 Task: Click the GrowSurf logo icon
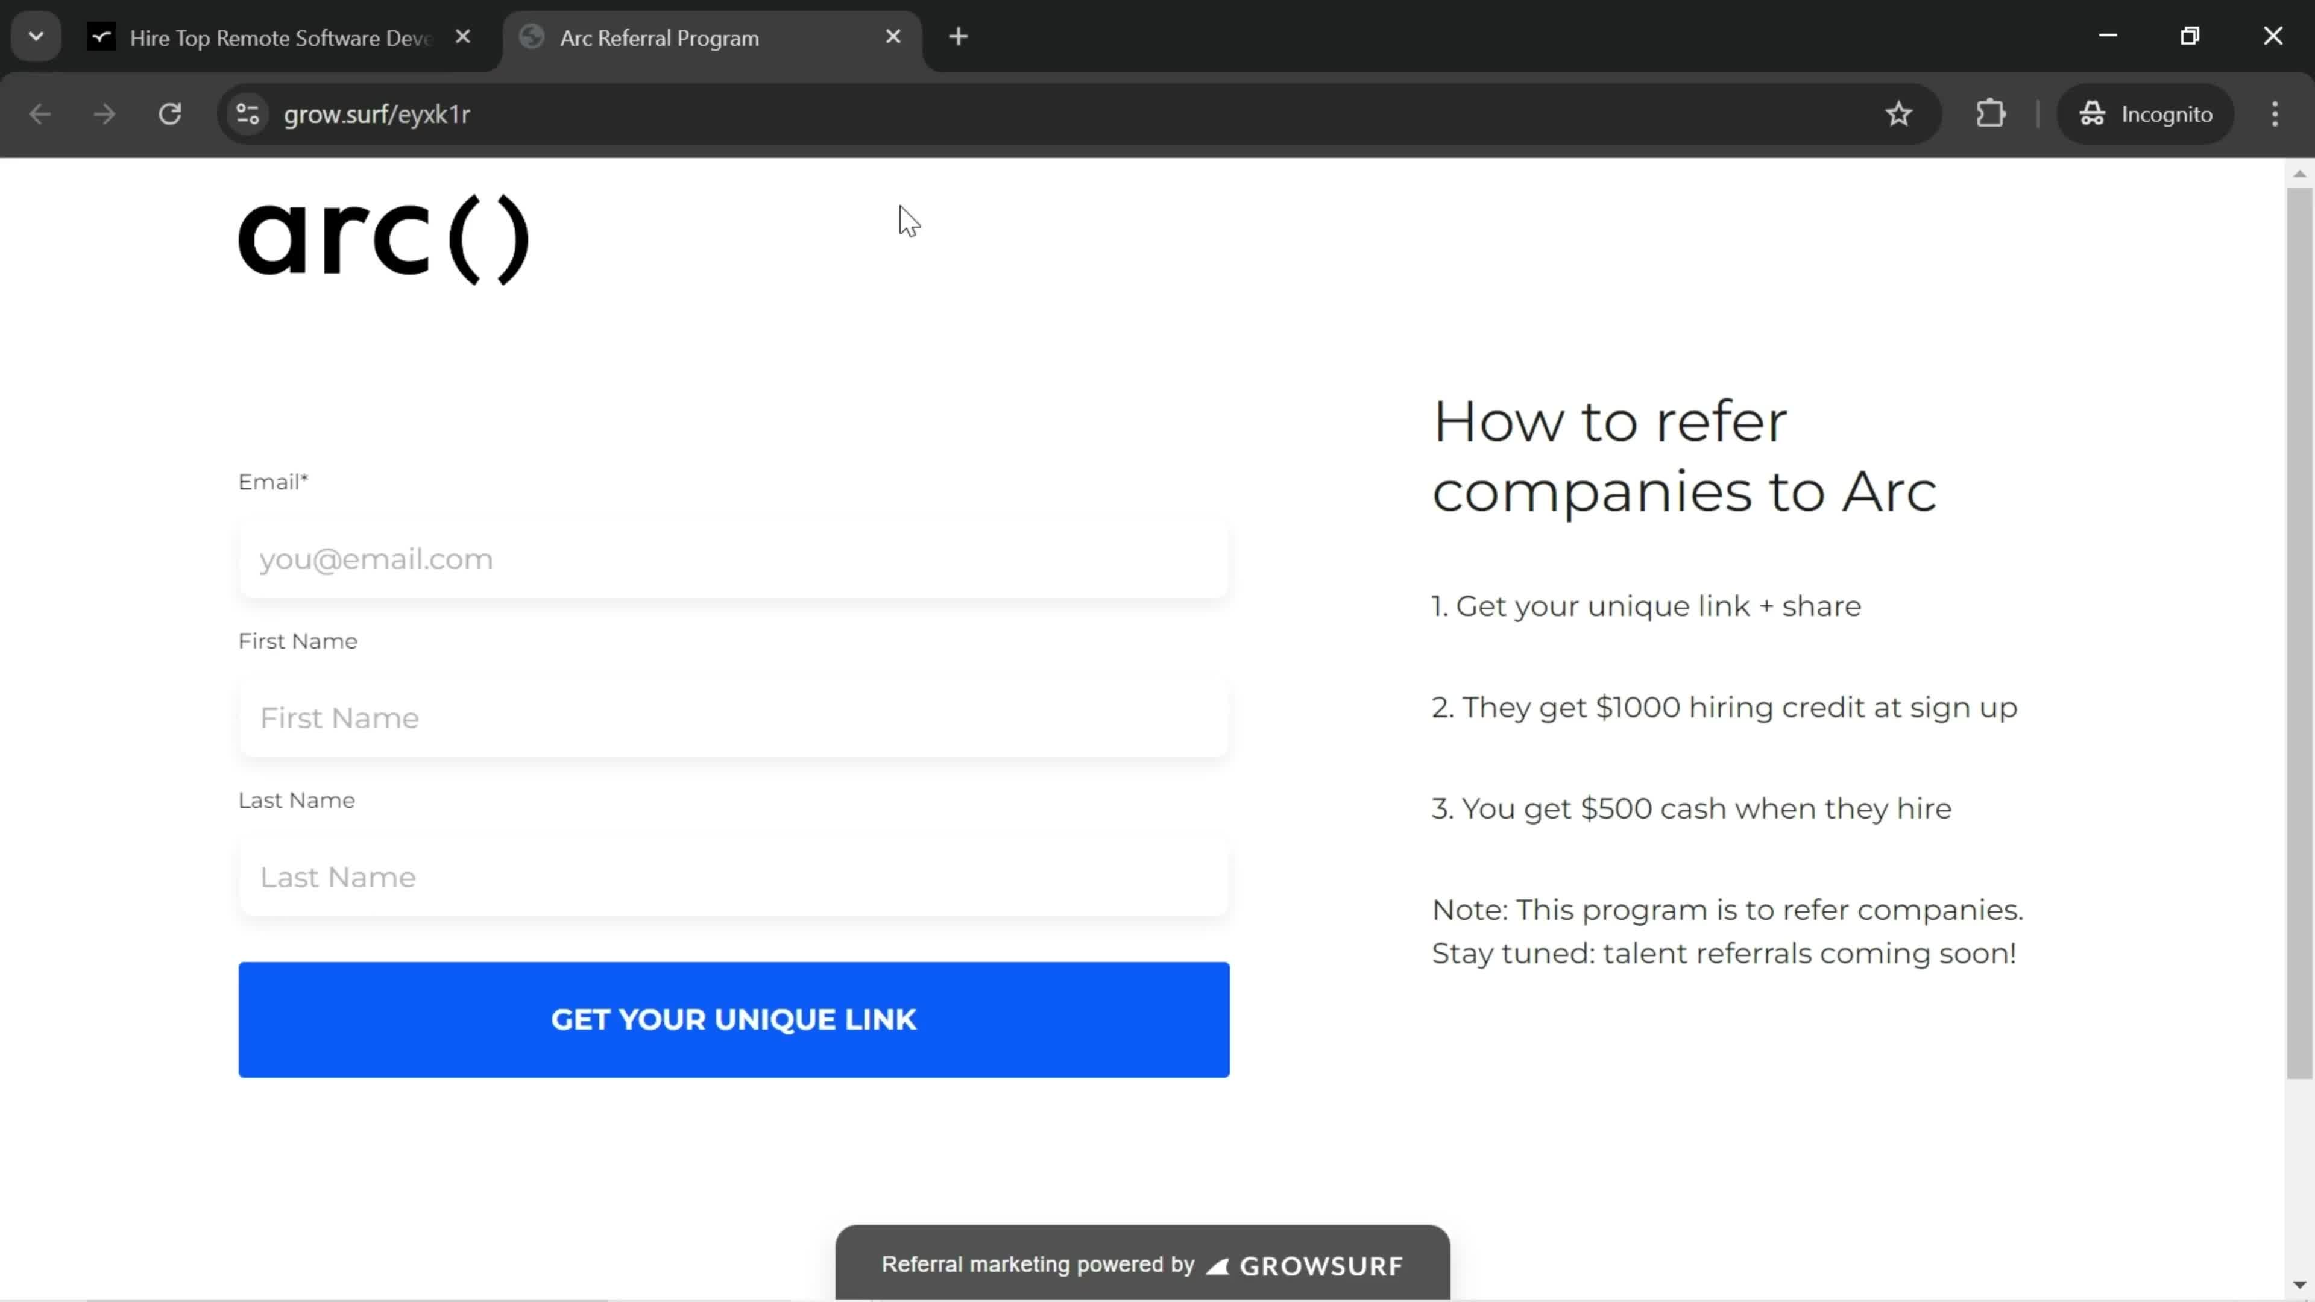pos(1218,1264)
